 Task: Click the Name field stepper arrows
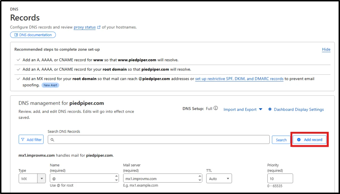(x=117, y=178)
